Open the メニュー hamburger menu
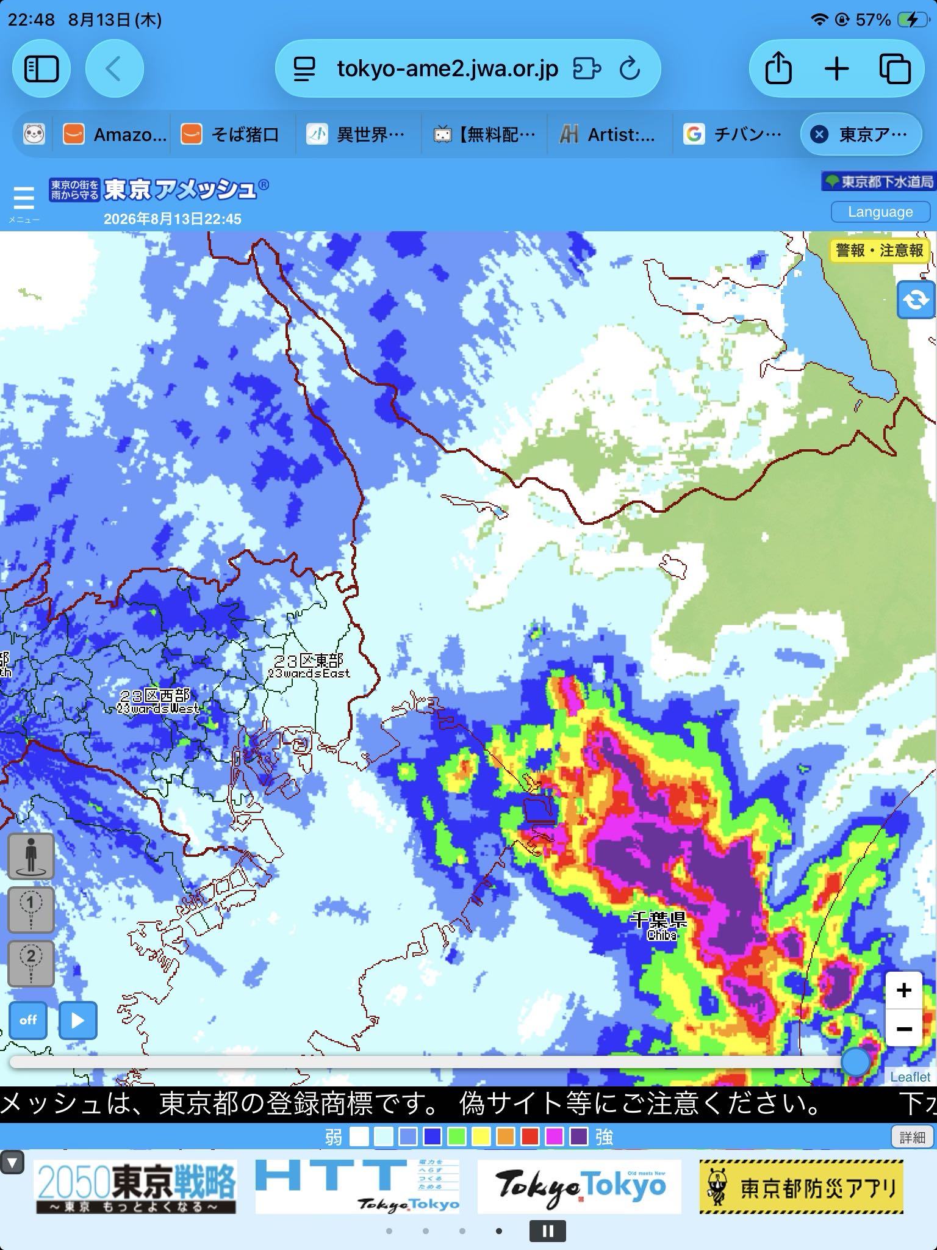937x1250 pixels. tap(24, 203)
